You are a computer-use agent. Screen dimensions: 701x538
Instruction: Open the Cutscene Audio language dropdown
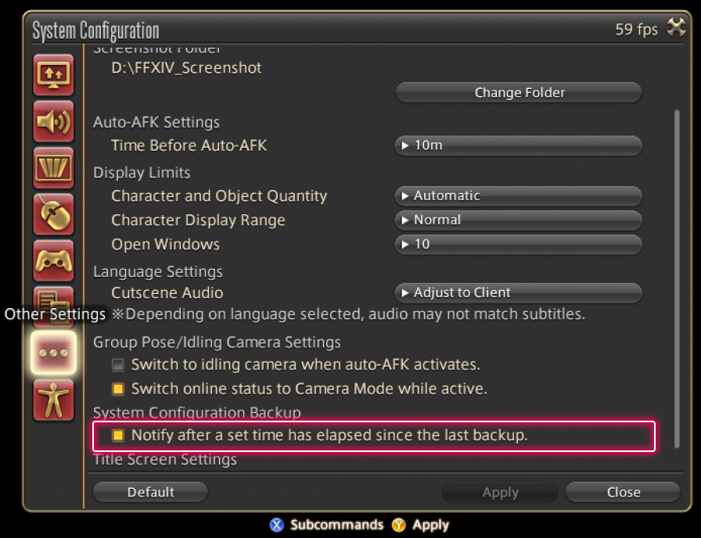518,292
